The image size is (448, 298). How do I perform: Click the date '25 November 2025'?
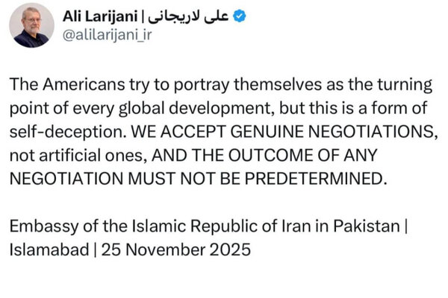coord(176,250)
